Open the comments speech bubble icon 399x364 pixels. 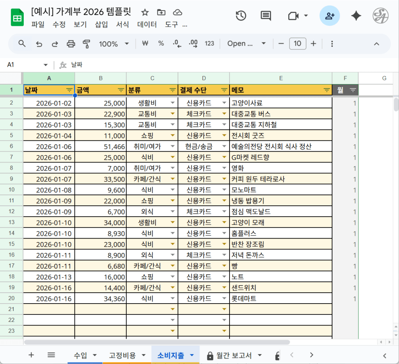point(266,16)
